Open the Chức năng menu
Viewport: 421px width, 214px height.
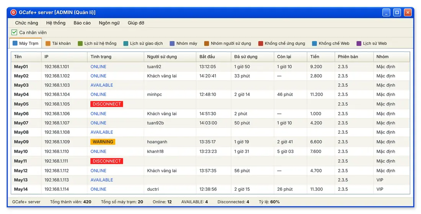(26, 23)
